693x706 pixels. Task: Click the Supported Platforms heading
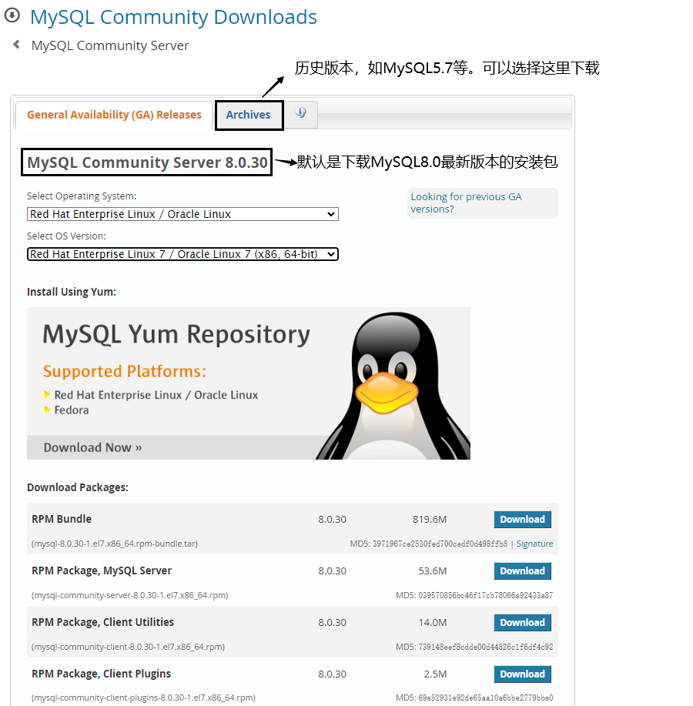coord(125,371)
